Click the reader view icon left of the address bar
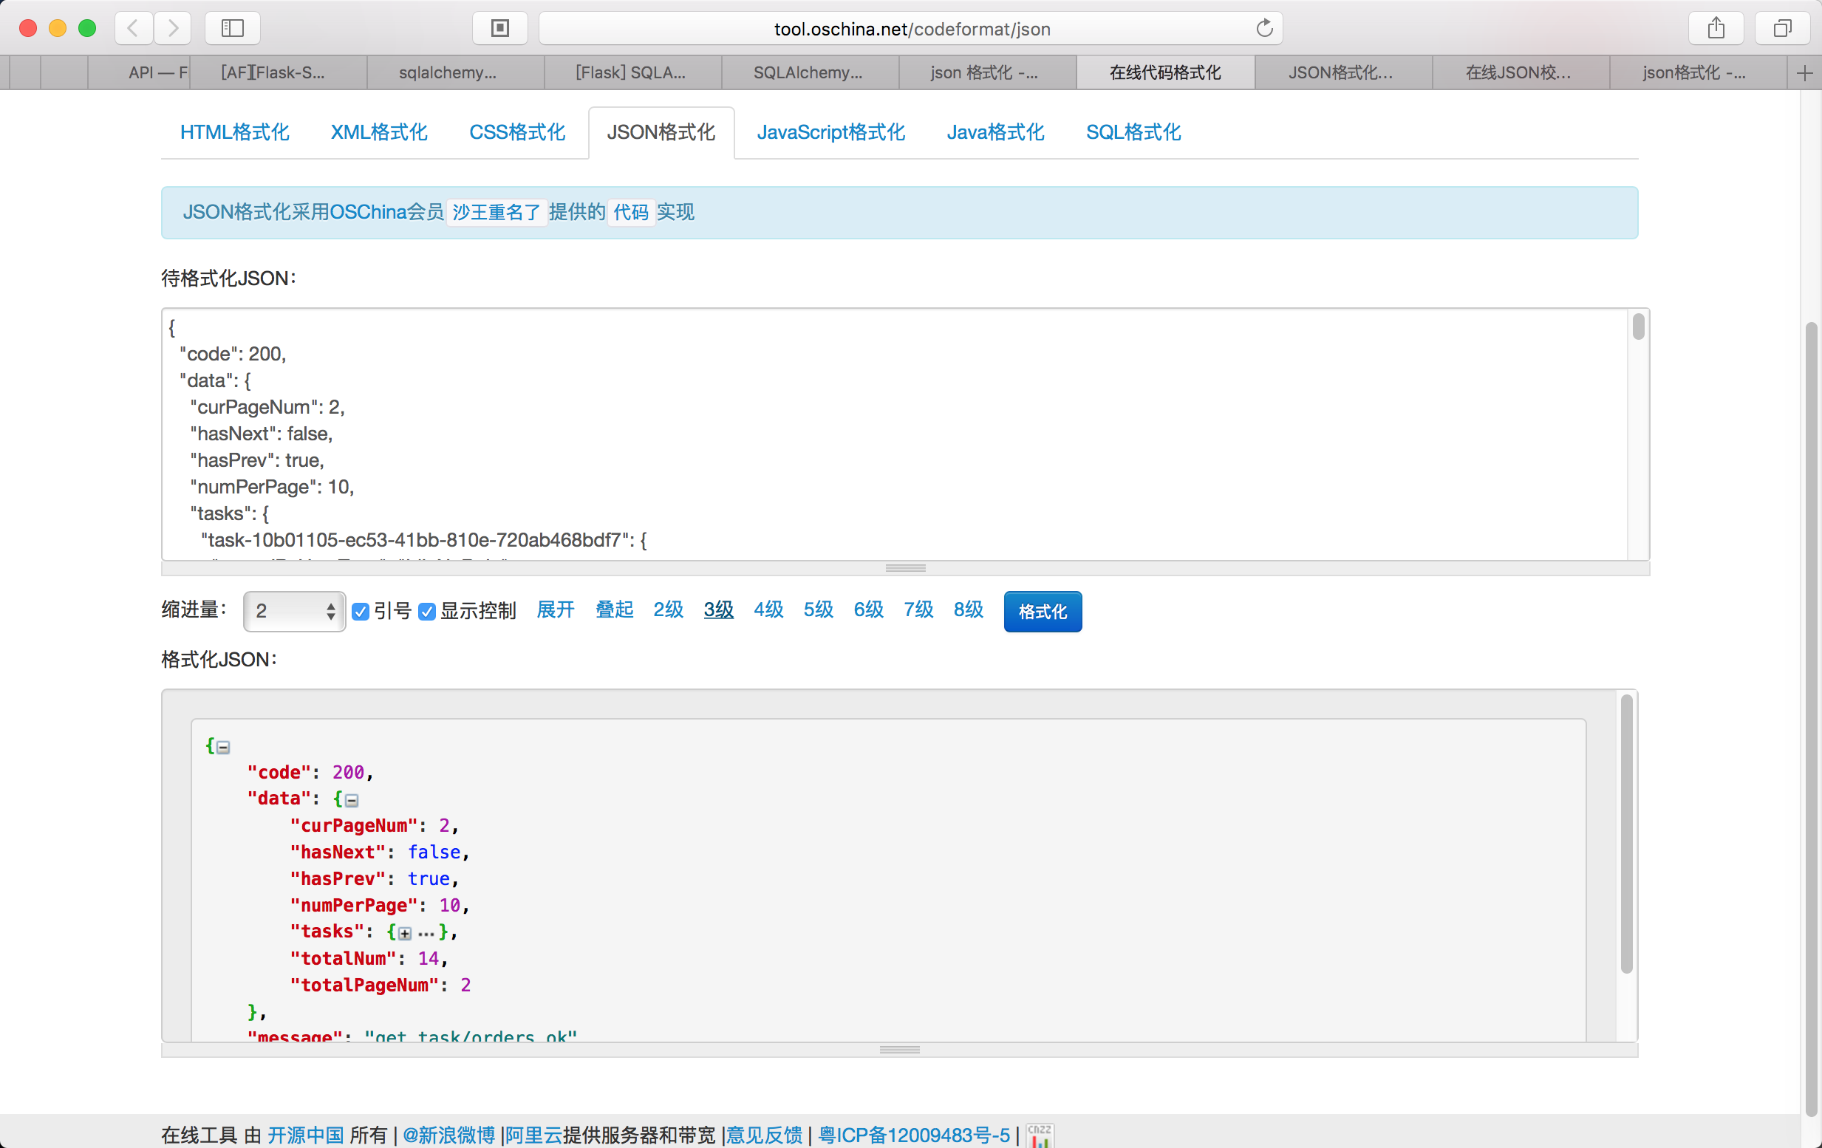 click(x=499, y=29)
